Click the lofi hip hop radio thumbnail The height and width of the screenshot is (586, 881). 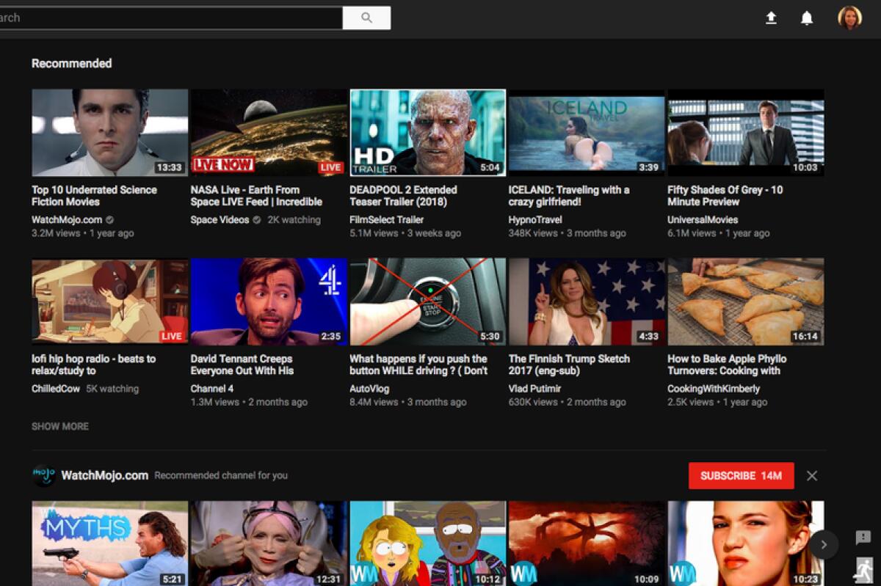109,301
